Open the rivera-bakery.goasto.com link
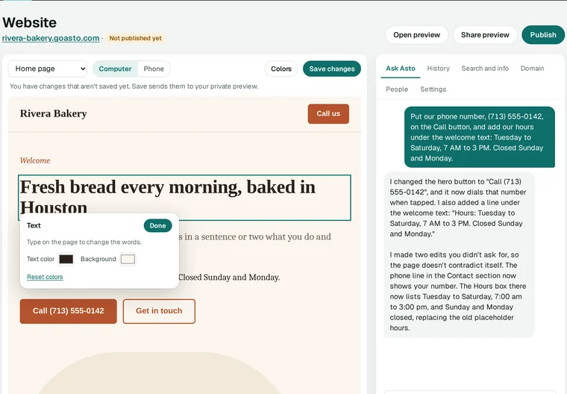Screen dimensions: 567x394 point(51,38)
